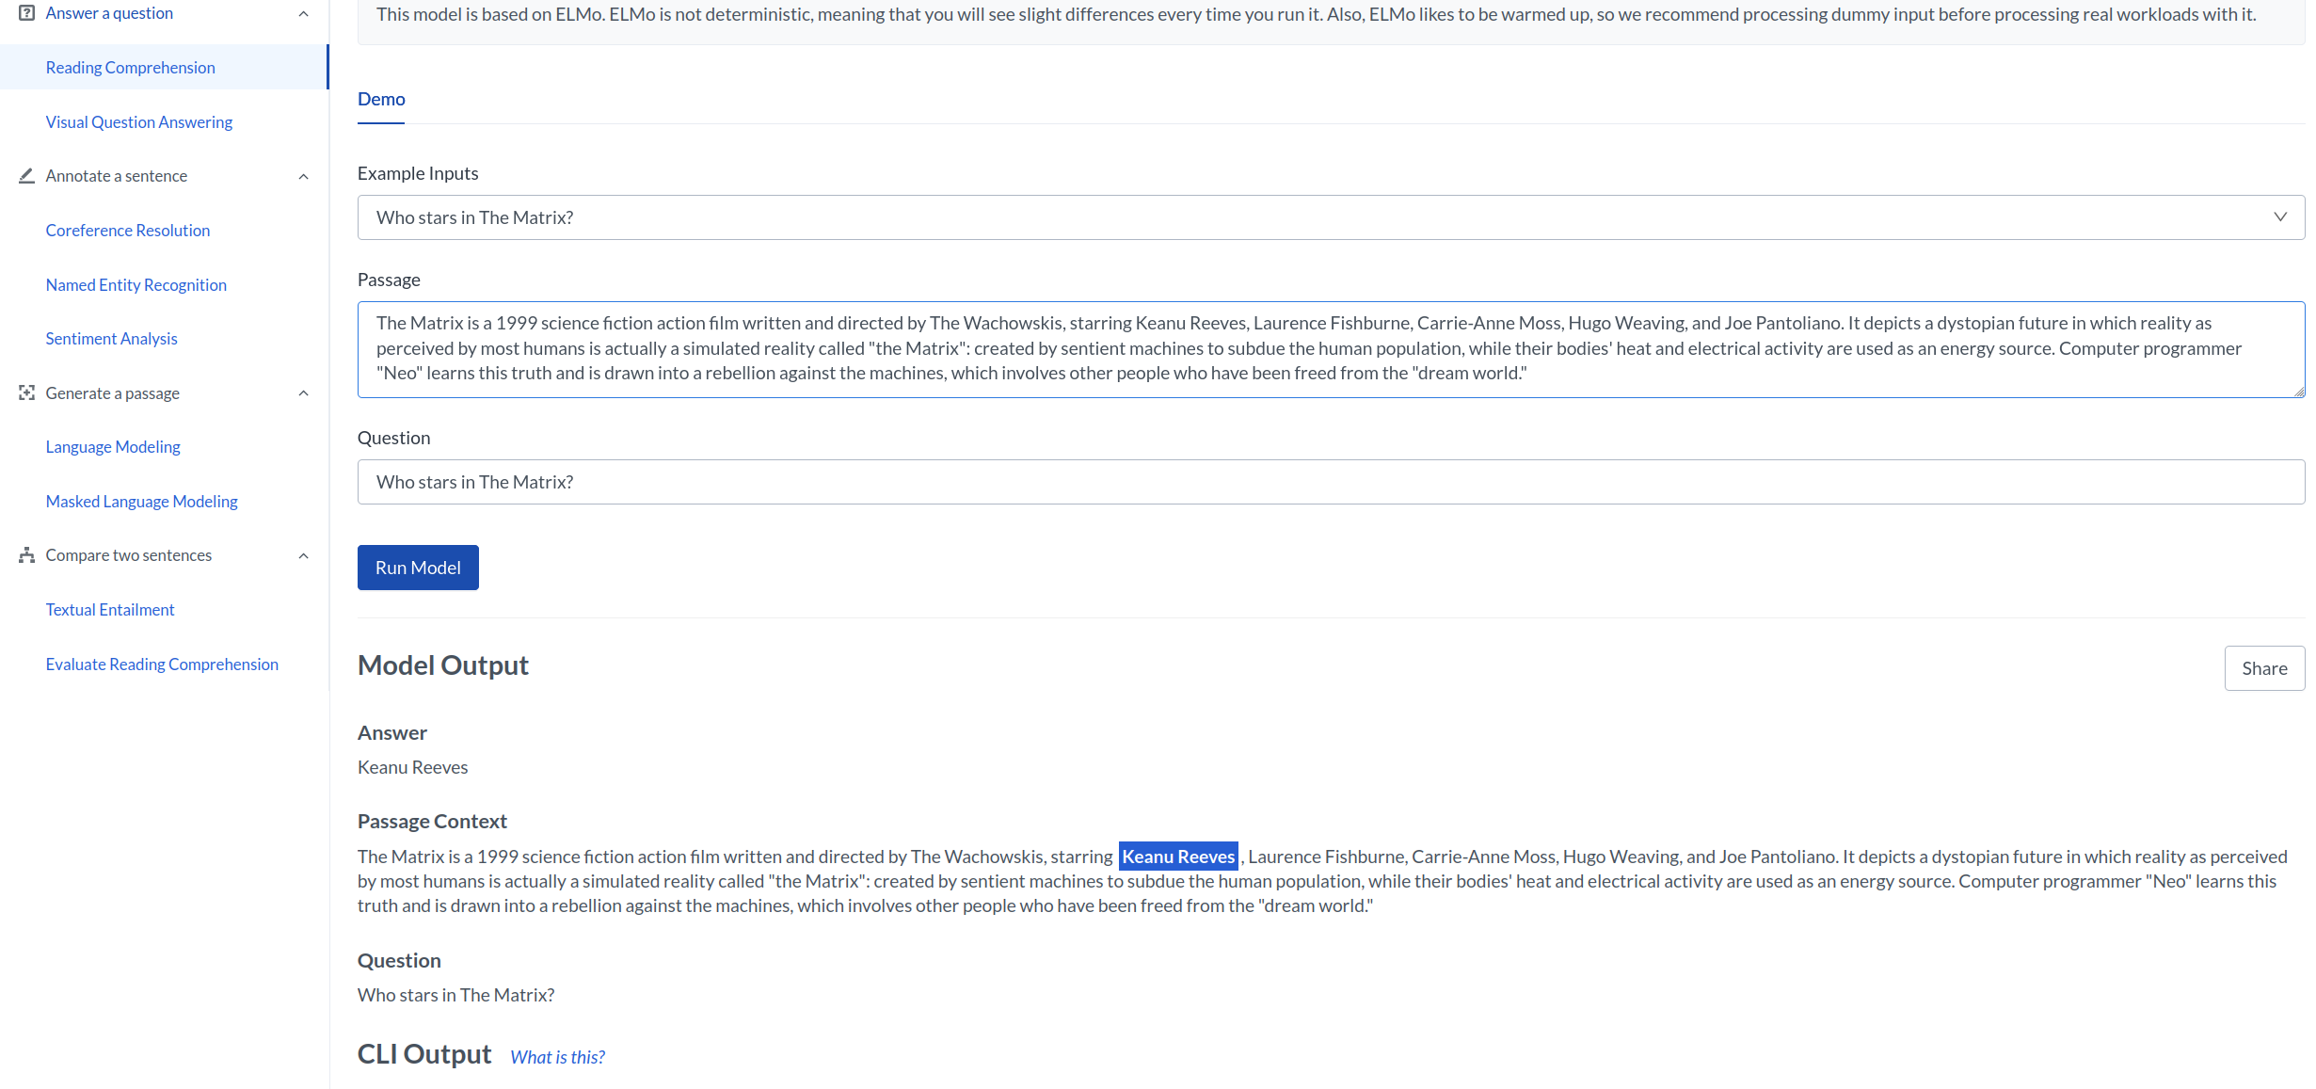Open Sentiment Analysis demo

tap(111, 339)
